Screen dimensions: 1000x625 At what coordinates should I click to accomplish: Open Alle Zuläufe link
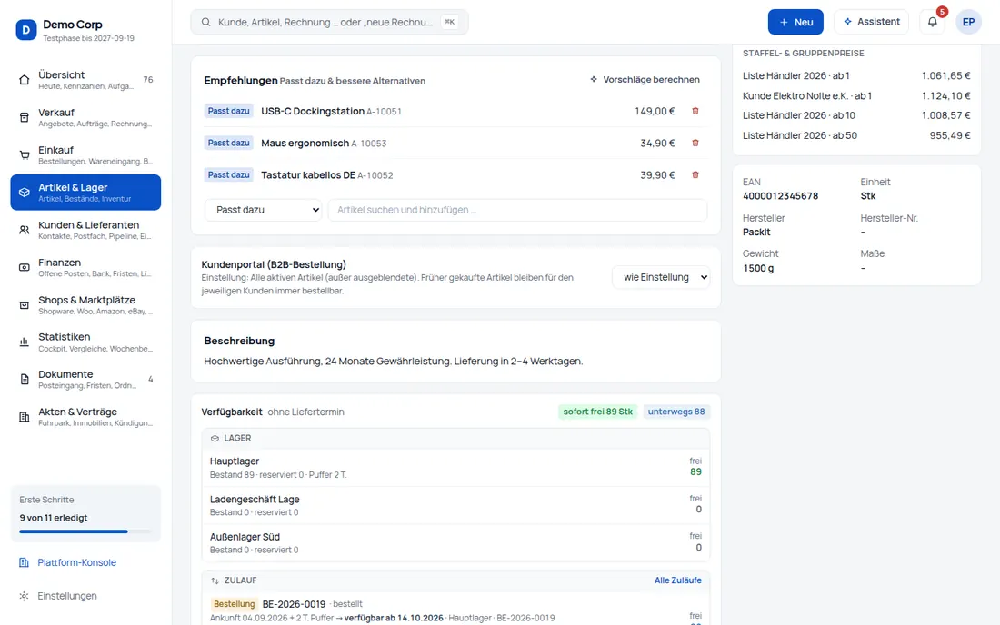pyautogui.click(x=678, y=580)
